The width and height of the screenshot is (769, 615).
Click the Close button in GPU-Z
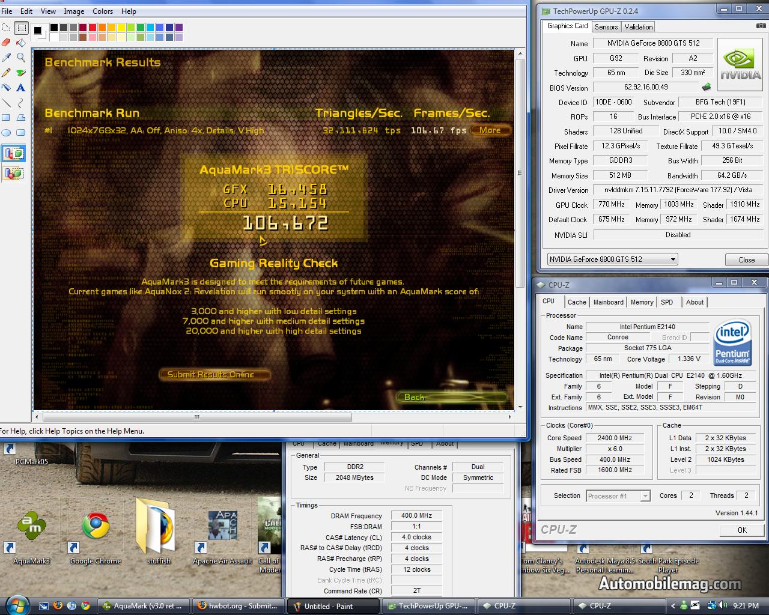[x=747, y=260]
